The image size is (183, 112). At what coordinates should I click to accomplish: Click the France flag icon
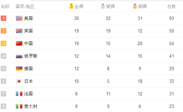click(x=19, y=94)
